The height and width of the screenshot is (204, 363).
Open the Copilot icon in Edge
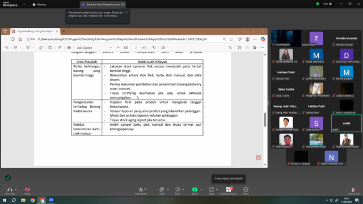coord(263,39)
